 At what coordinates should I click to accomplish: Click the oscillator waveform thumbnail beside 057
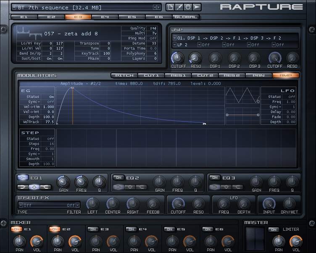click(29, 33)
